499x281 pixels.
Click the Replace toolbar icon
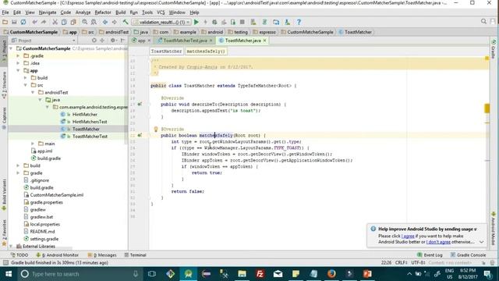[x=94, y=22]
